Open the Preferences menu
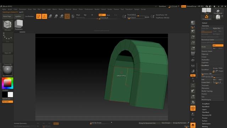The width and height of the screenshot is (227, 128). tap(89, 9)
